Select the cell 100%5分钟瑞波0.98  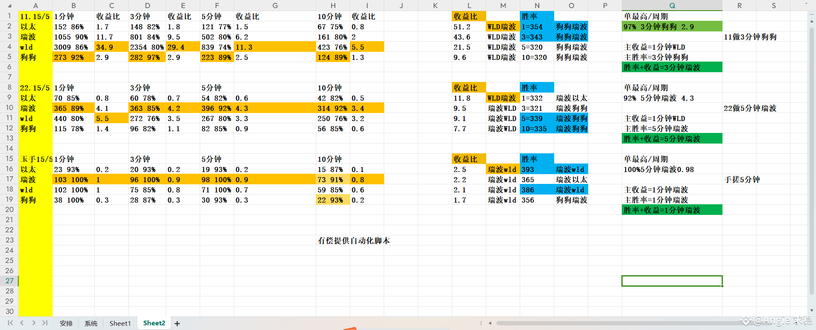672,169
